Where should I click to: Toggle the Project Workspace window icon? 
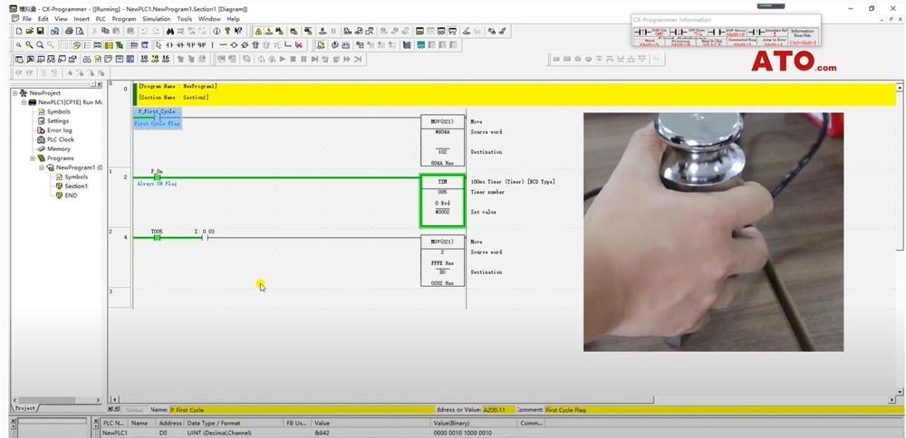point(19,59)
